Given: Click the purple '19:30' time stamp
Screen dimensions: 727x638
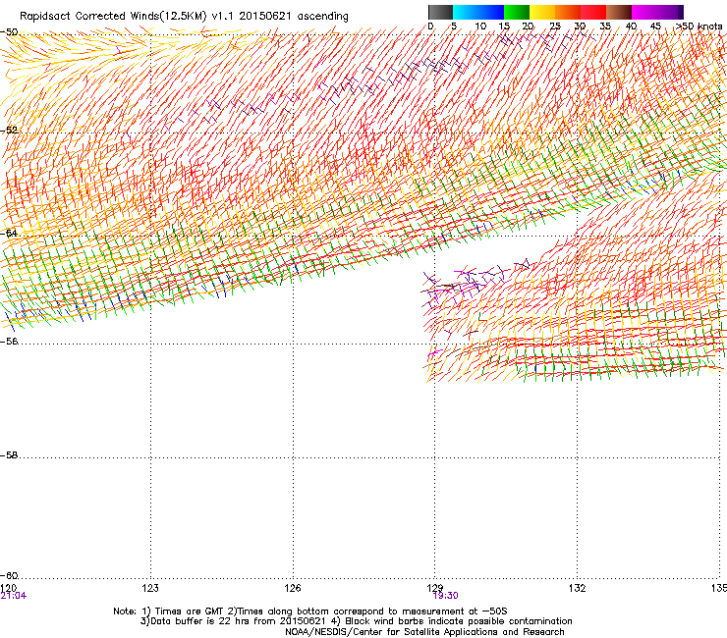Looking at the screenshot, I should (446, 596).
